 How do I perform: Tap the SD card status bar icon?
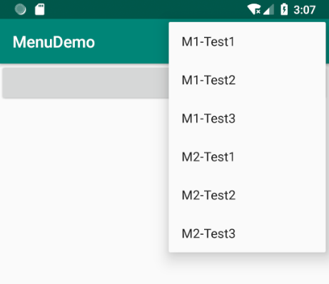pos(40,9)
